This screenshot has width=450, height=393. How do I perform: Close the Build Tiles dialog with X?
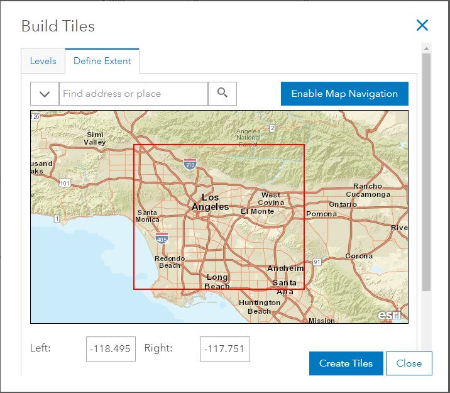click(x=422, y=25)
